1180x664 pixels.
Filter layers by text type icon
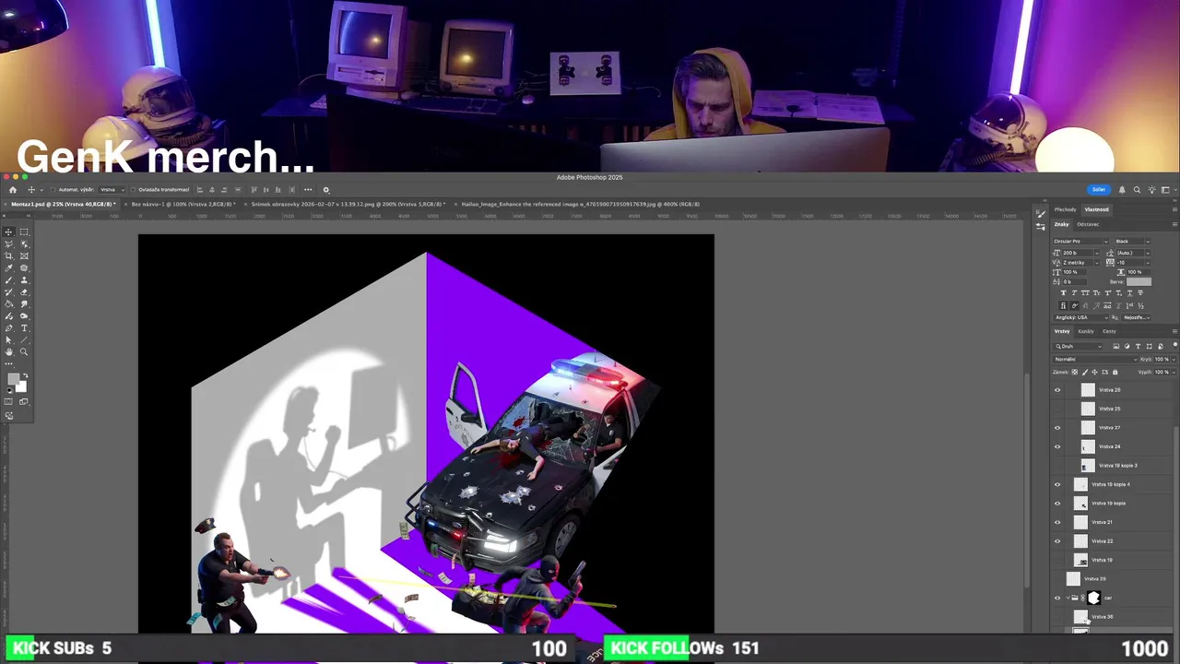tap(1138, 347)
